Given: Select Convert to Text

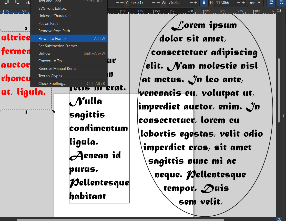Looking at the screenshot, I should (x=69, y=61).
